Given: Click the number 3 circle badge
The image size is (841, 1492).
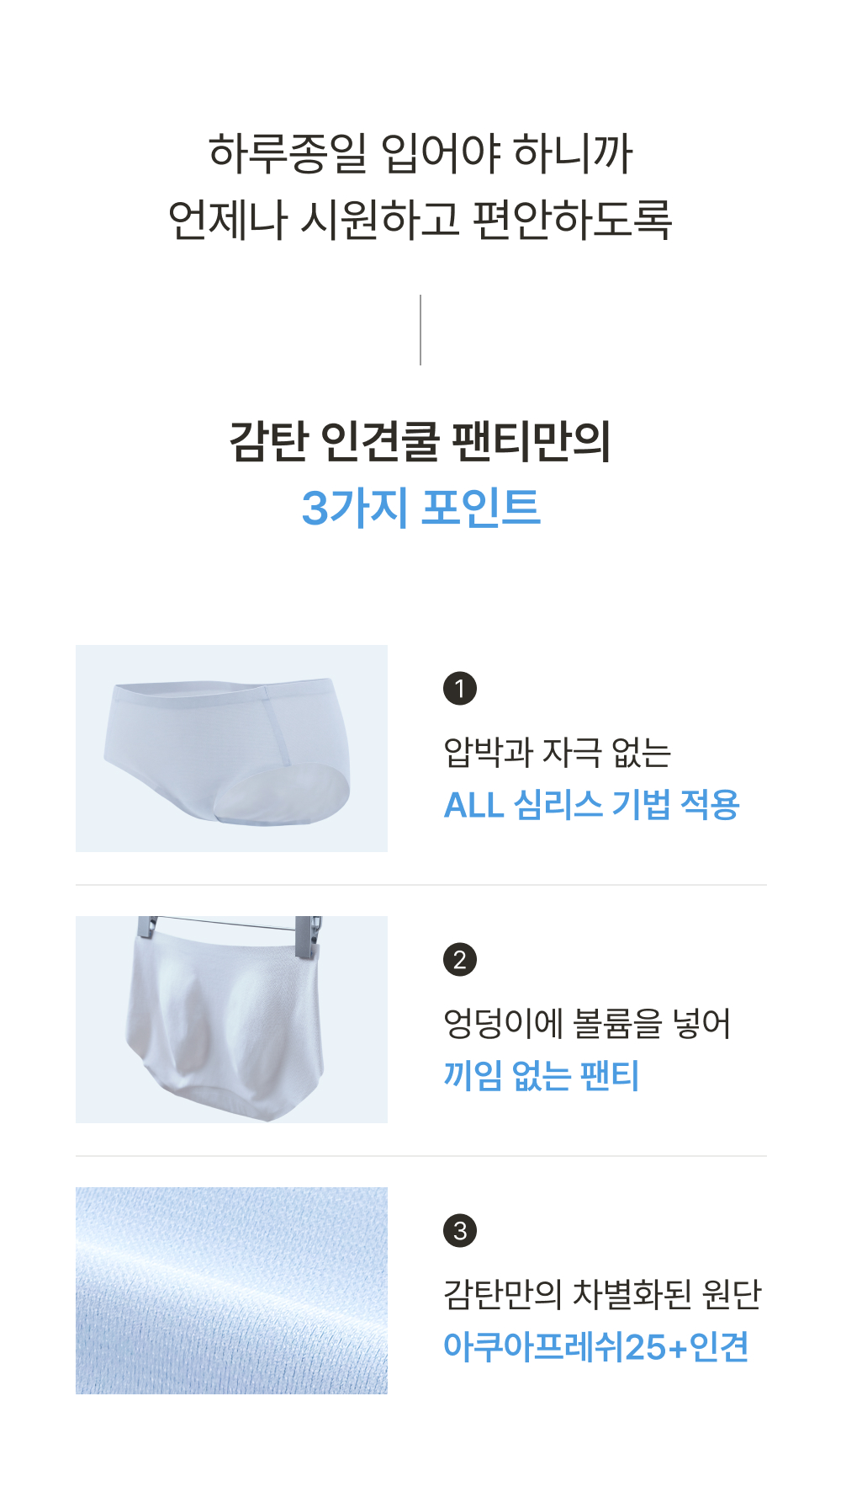Looking at the screenshot, I should point(459,1230).
